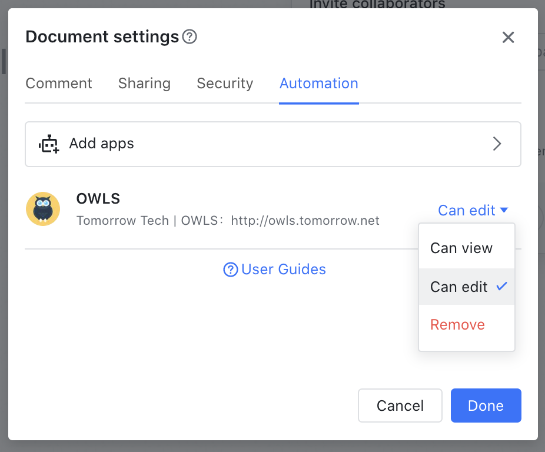Open the User Guides link

point(284,270)
